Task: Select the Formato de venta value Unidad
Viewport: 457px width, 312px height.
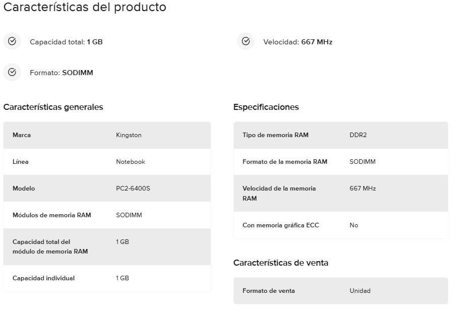Action: (360, 291)
